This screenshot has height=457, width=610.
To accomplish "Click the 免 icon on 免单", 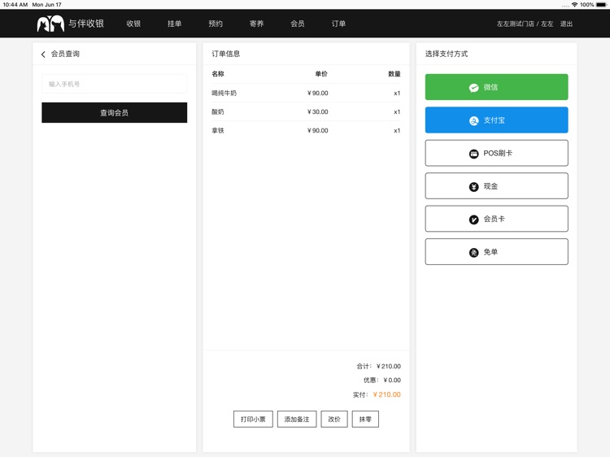I will click(x=473, y=252).
